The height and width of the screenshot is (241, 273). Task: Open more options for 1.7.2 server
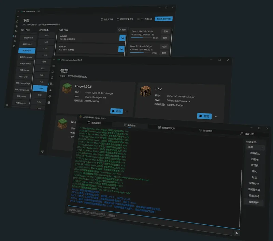(217, 117)
